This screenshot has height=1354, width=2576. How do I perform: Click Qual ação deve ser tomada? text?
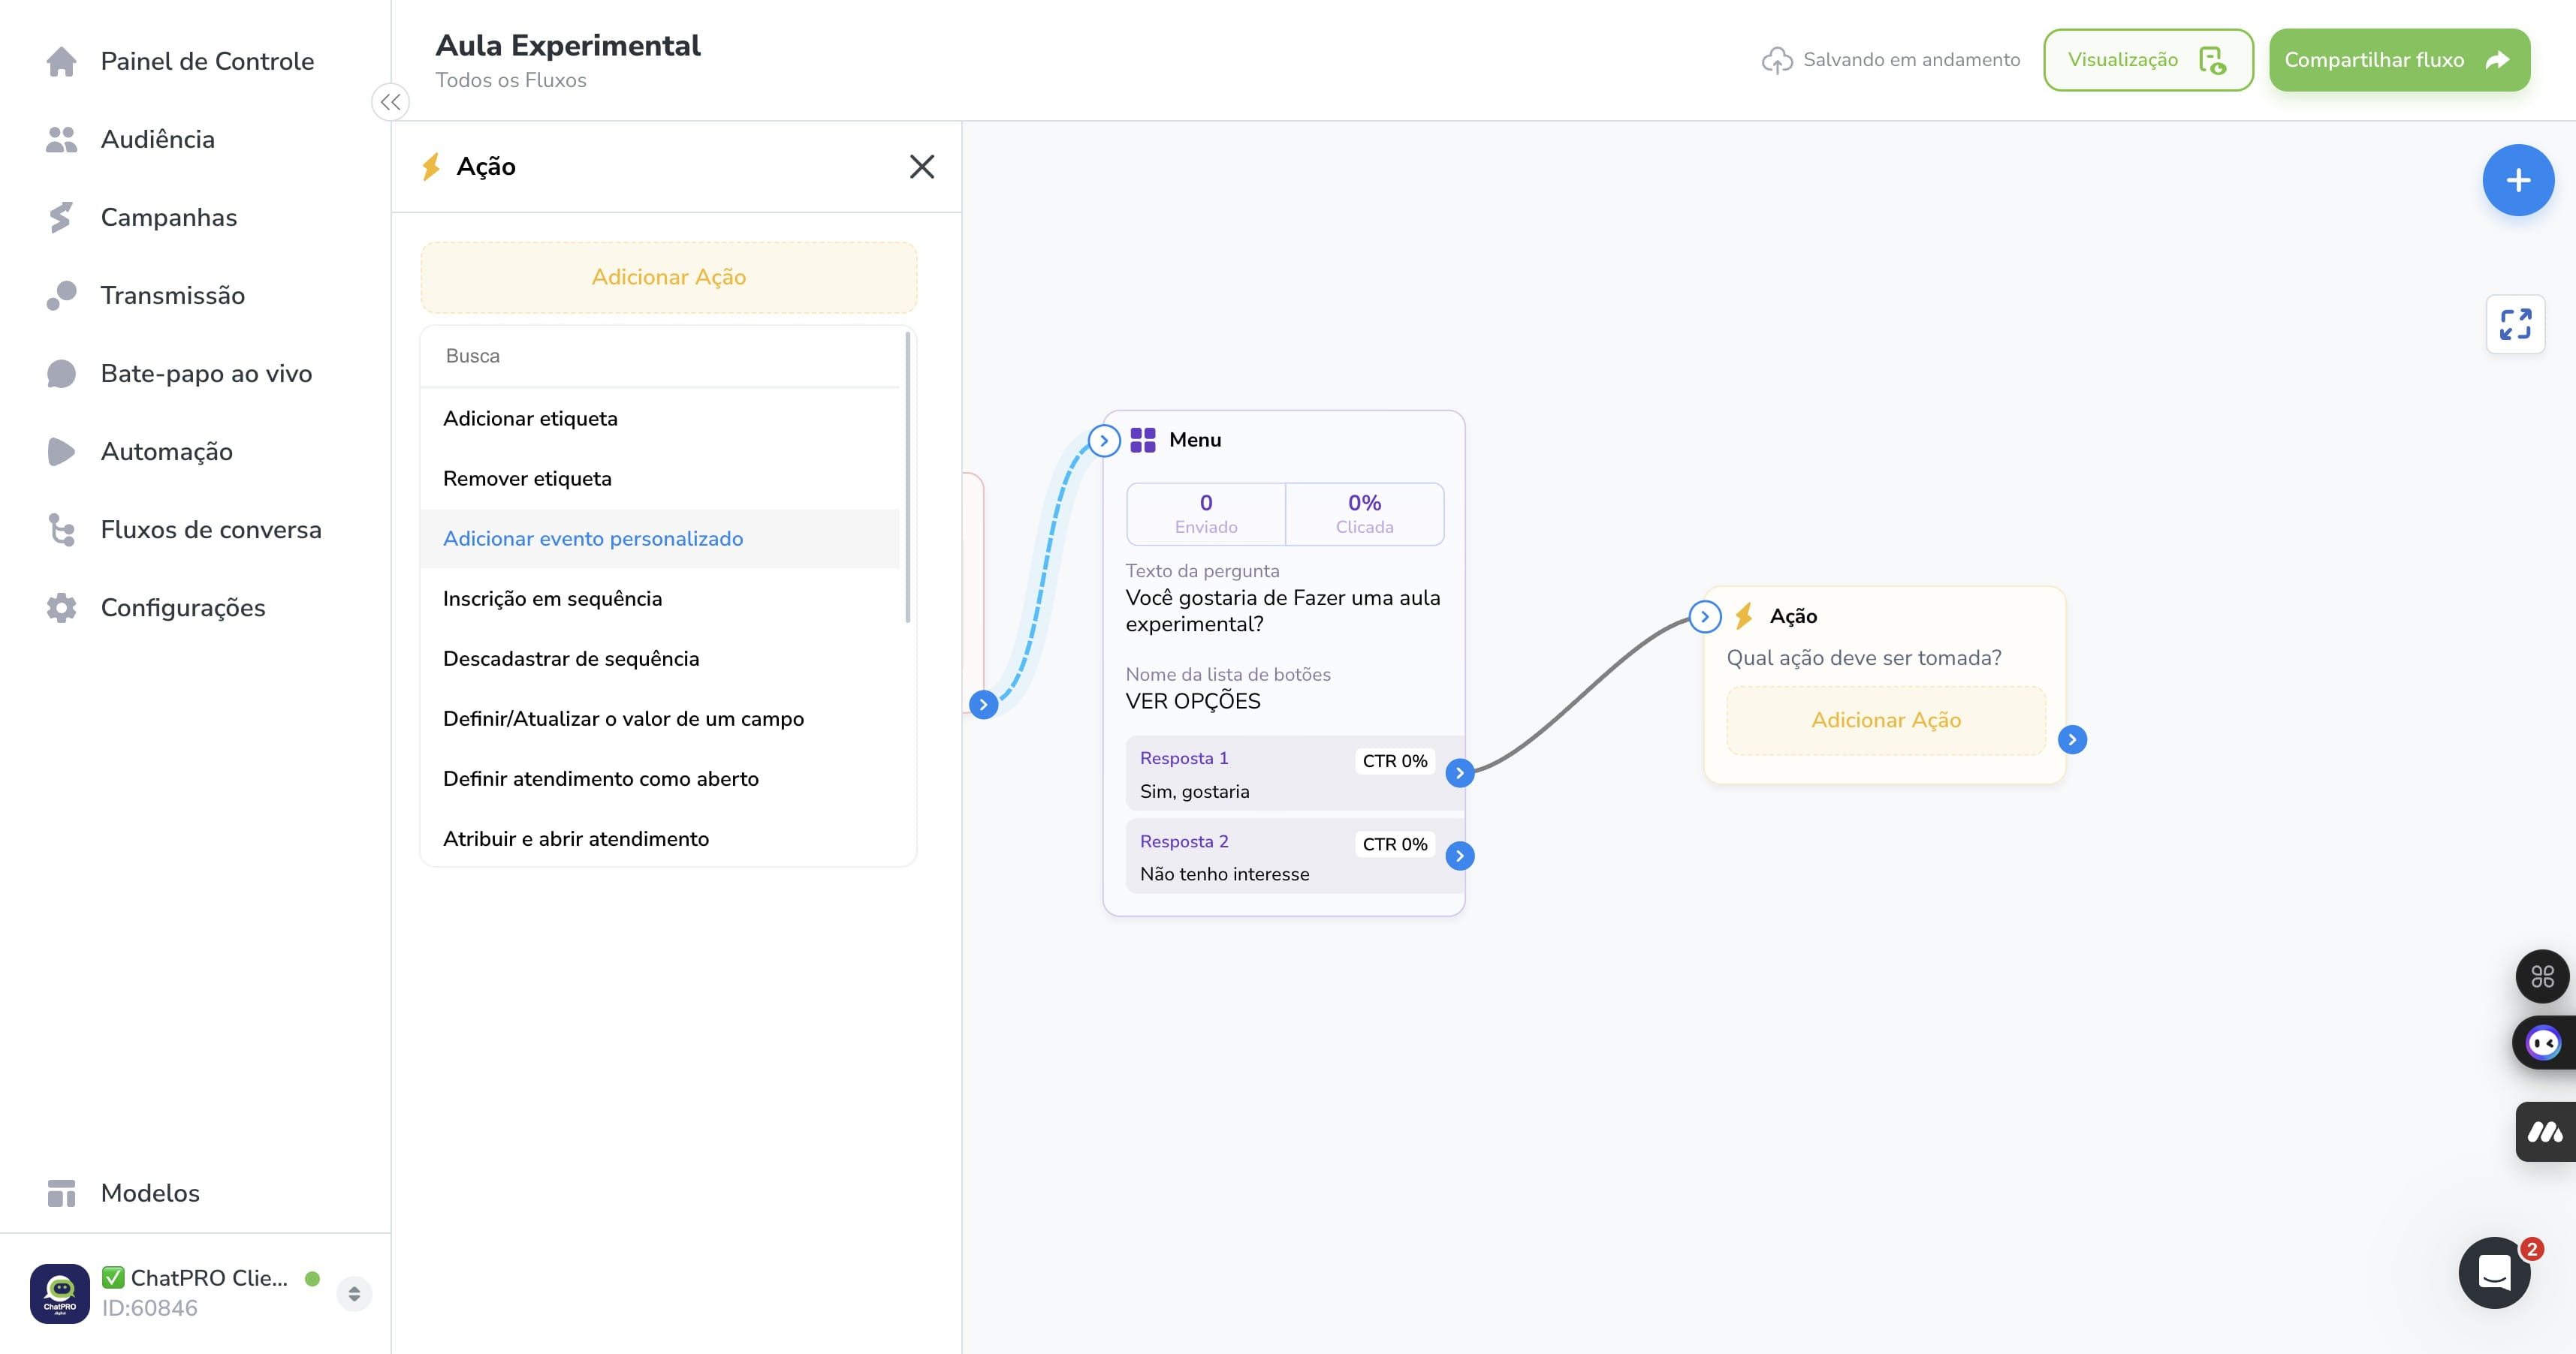tap(1864, 657)
